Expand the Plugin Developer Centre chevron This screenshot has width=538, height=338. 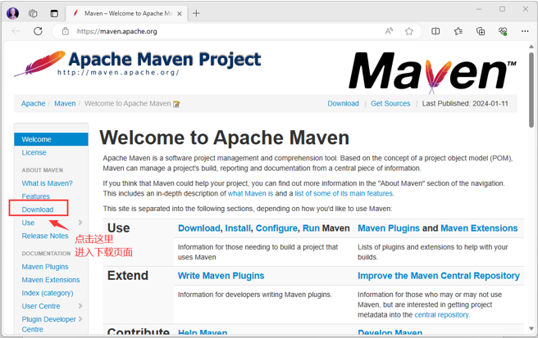click(80, 319)
